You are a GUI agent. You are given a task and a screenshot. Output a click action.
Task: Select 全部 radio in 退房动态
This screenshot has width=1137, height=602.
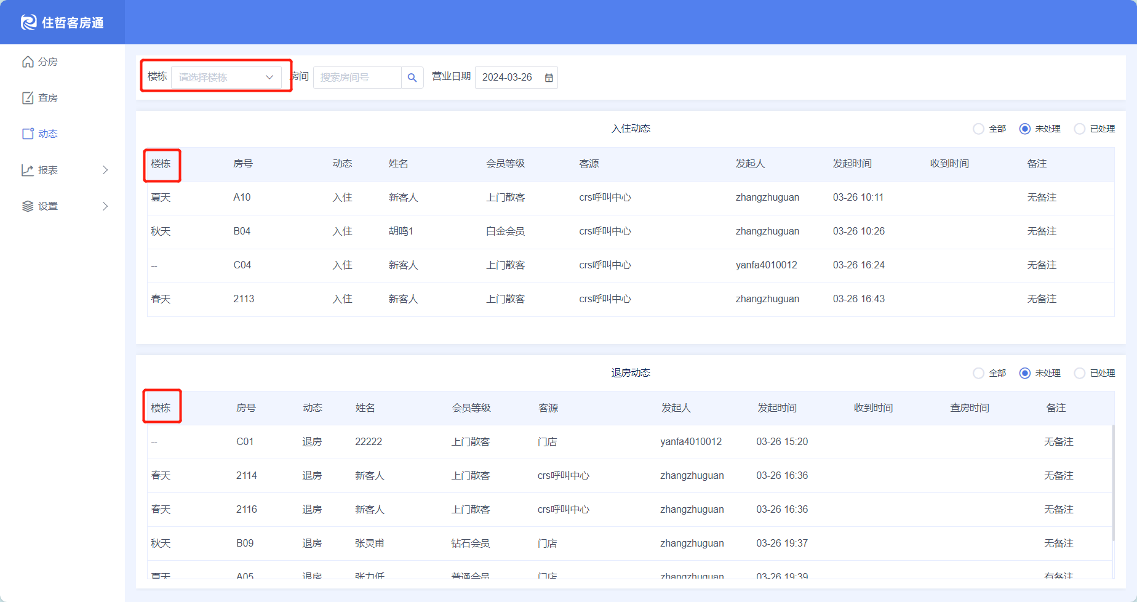pos(978,373)
